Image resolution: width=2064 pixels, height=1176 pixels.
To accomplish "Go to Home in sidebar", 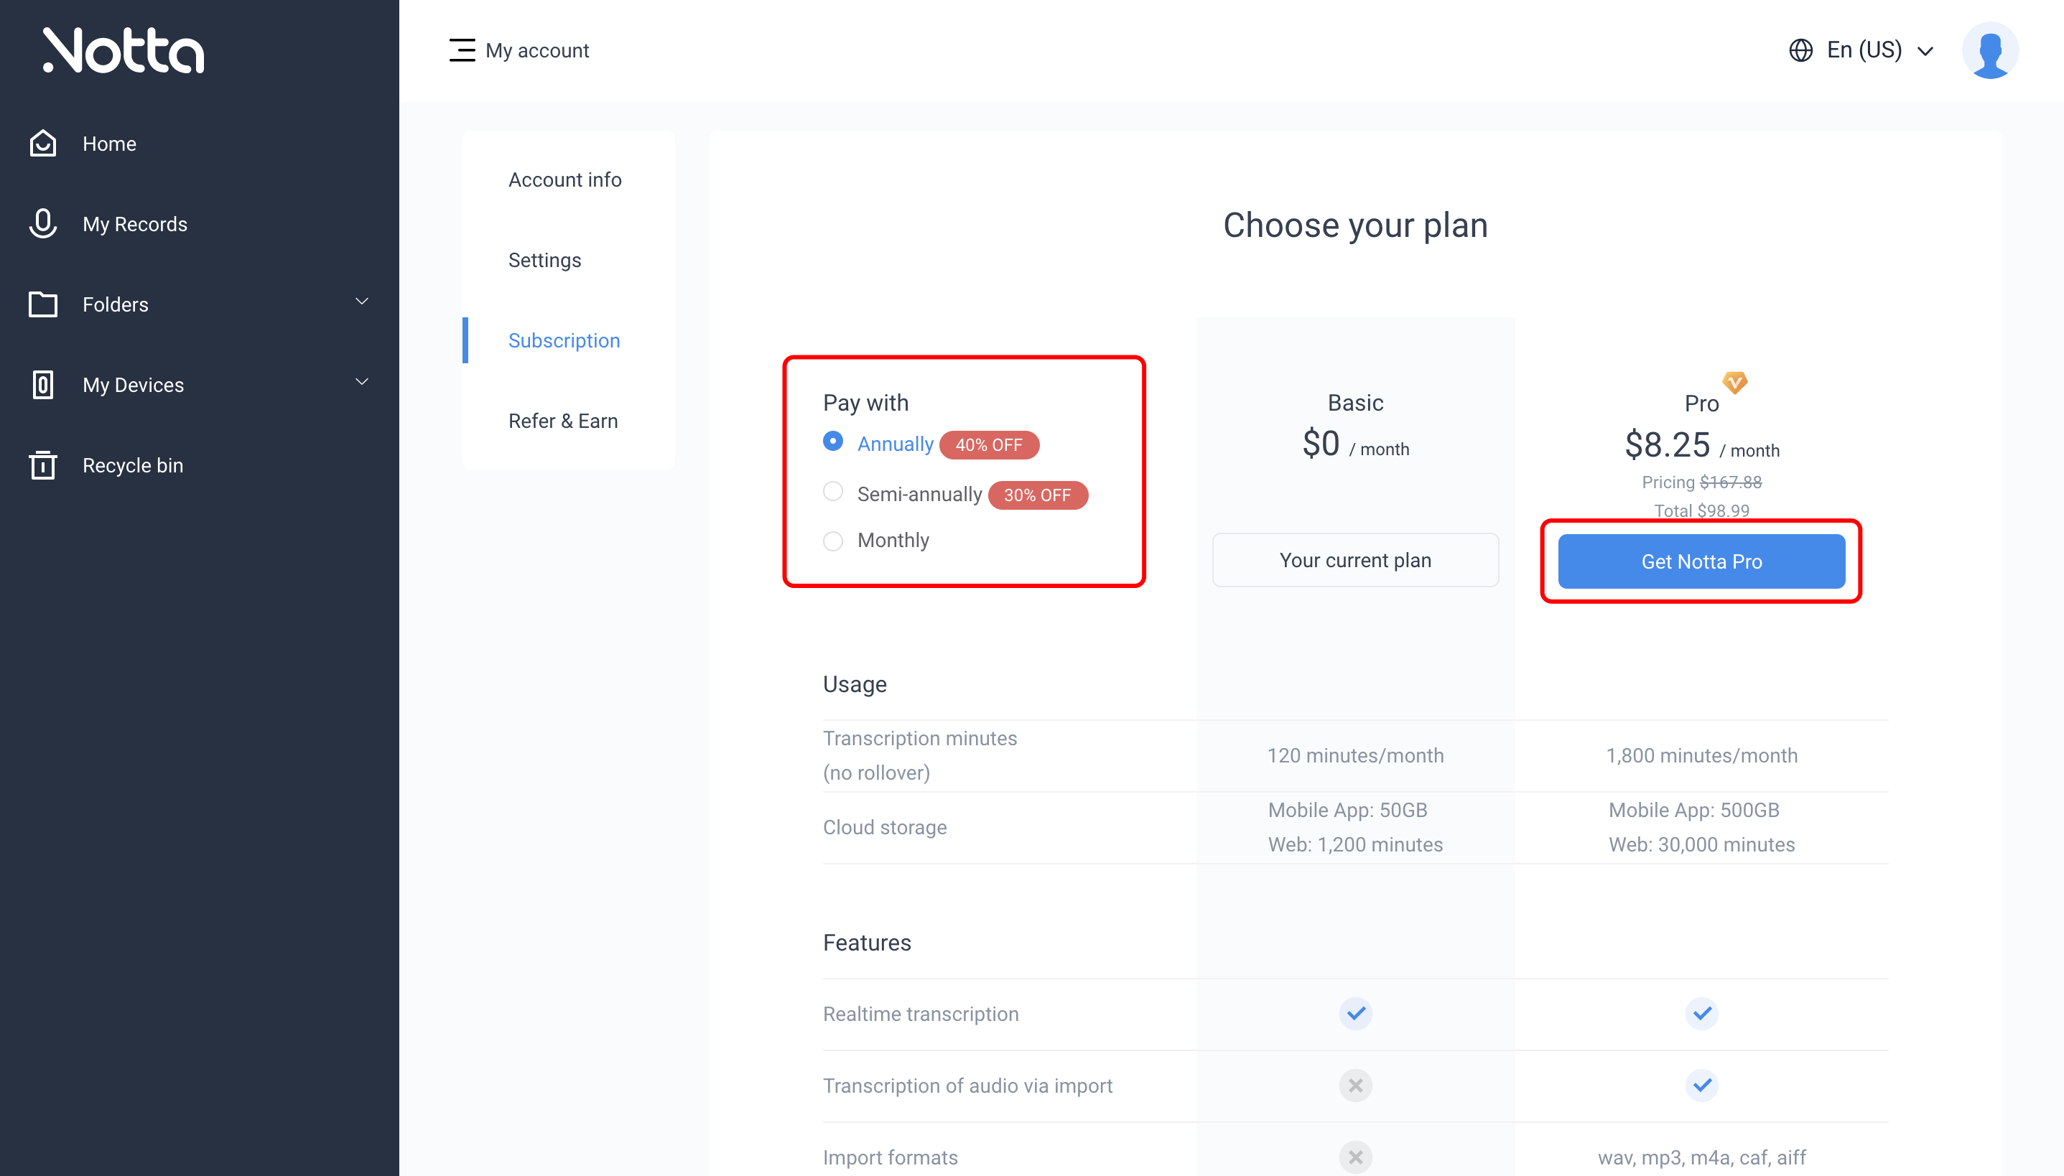I will [109, 144].
